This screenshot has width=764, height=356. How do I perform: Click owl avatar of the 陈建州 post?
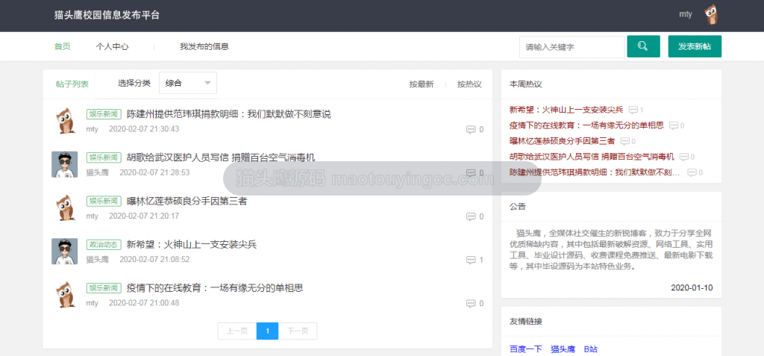click(x=65, y=121)
